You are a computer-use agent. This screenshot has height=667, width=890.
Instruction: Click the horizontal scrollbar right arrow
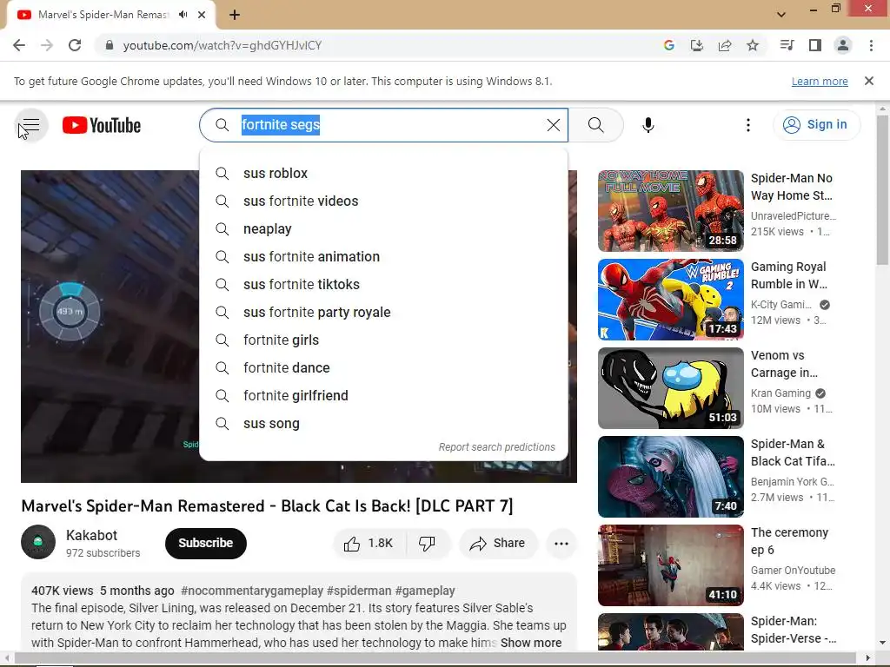pos(868,658)
